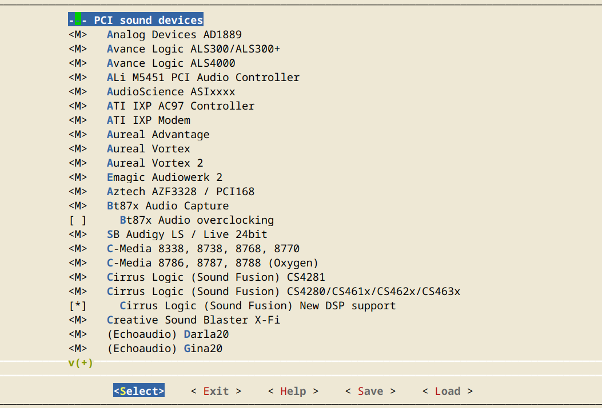Select Avance Logic ALS4000 entry
This screenshot has width=602, height=408.
(171, 63)
